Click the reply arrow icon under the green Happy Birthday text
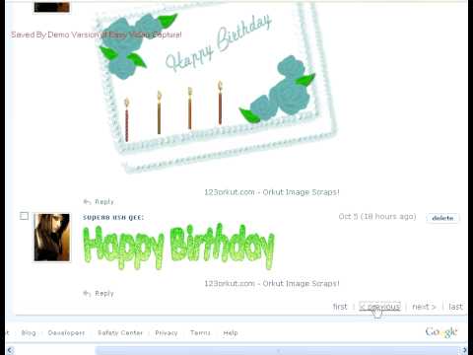 click(x=87, y=293)
